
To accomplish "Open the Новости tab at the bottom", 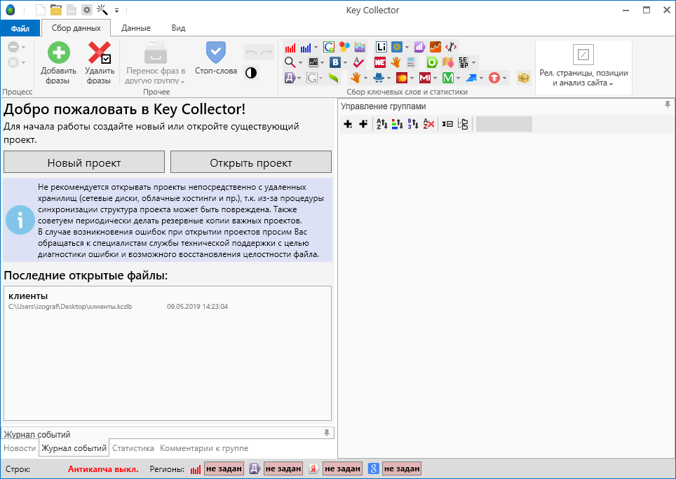I will point(20,448).
